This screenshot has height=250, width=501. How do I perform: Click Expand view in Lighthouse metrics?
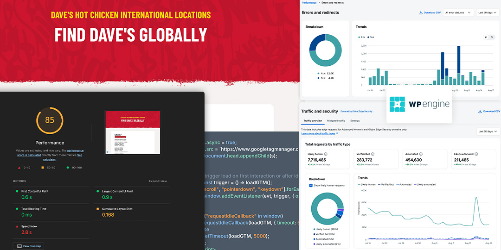pos(158,181)
